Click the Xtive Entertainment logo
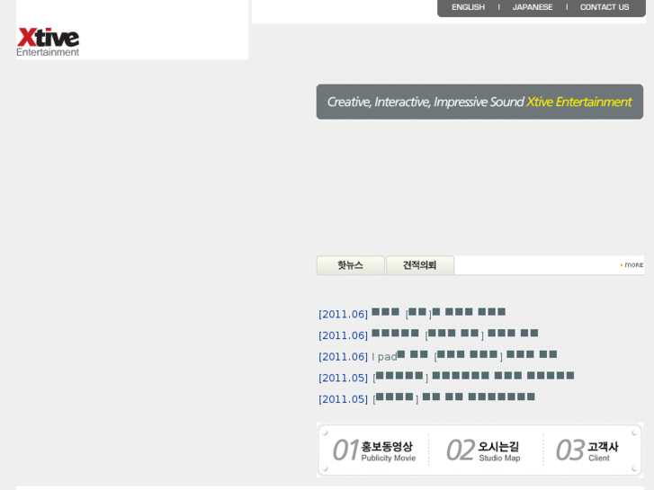 48,41
